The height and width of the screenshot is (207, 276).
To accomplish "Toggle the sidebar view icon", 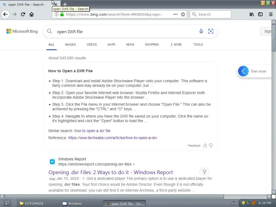I will [x=260, y=14].
